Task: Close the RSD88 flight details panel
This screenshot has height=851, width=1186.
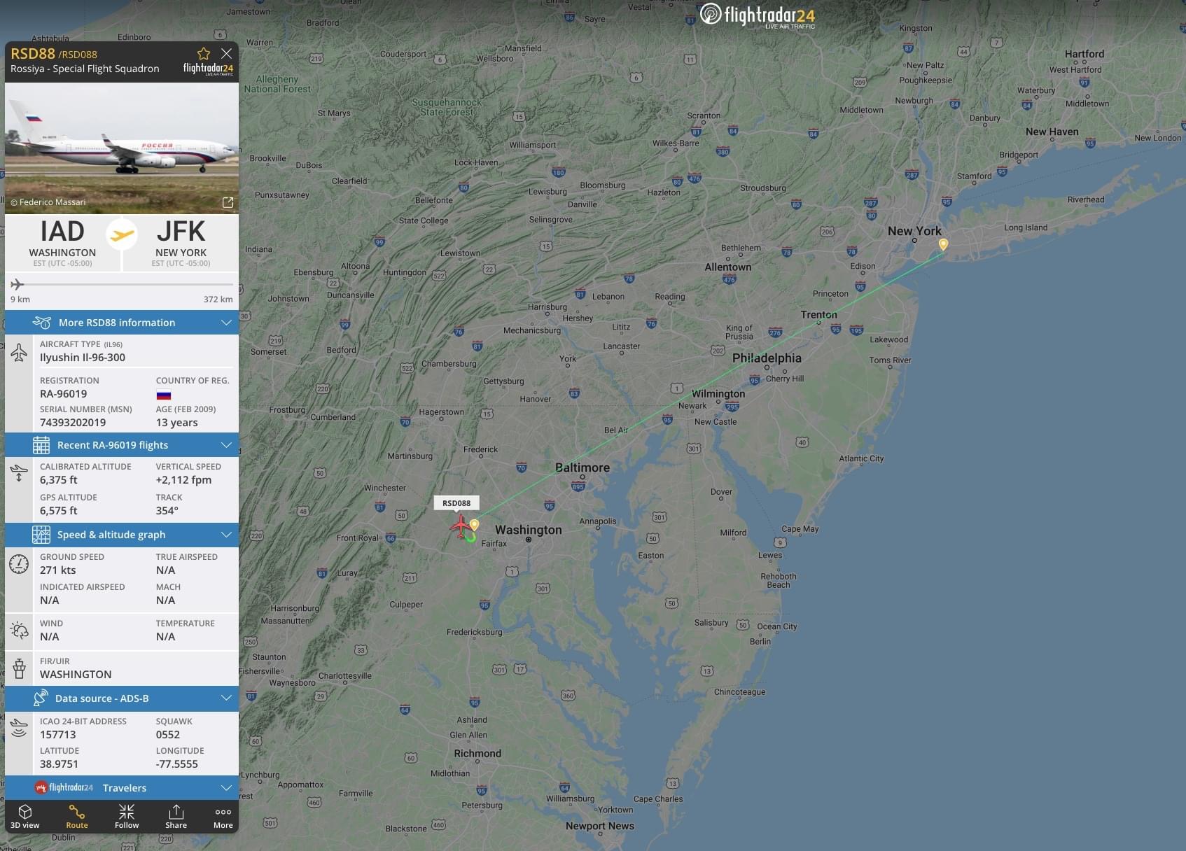Action: coord(227,53)
